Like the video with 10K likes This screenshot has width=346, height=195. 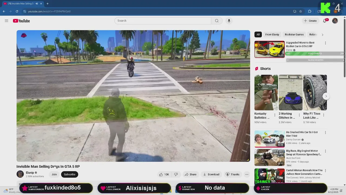(164, 174)
